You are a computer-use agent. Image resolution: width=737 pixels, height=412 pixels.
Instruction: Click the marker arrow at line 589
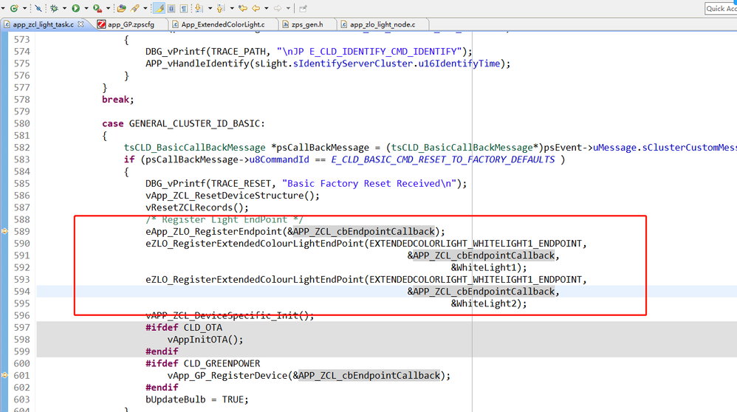pos(4,231)
